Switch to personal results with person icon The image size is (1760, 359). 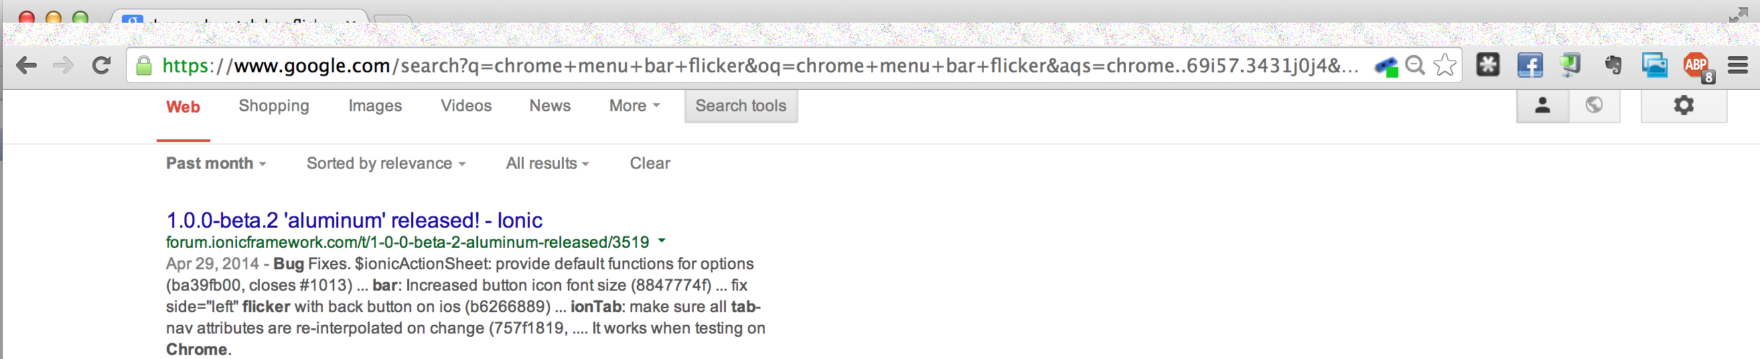tap(1543, 105)
